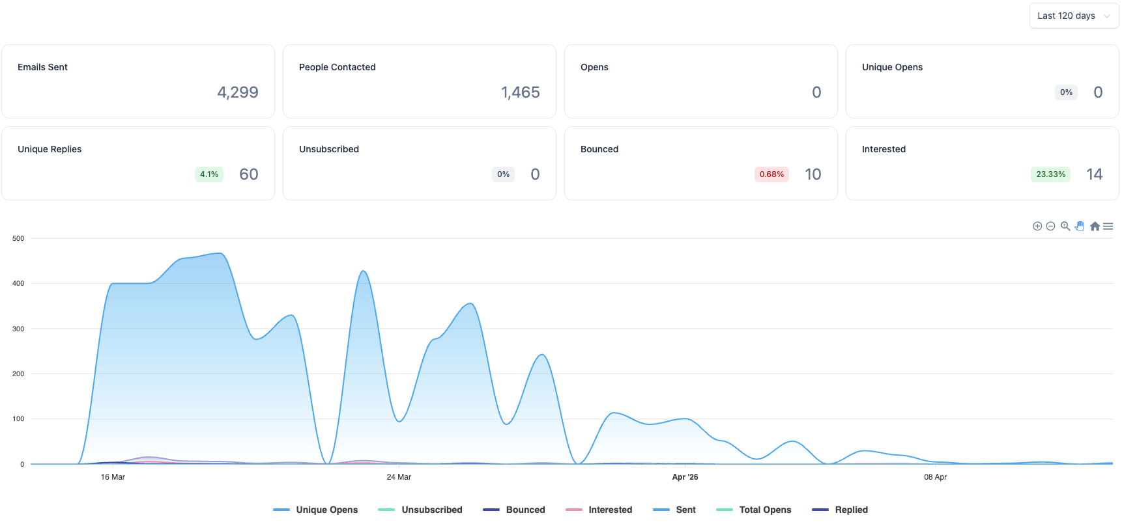The image size is (1122, 522).
Task: Click the Apr '26 x-axis label
Action: point(685,477)
